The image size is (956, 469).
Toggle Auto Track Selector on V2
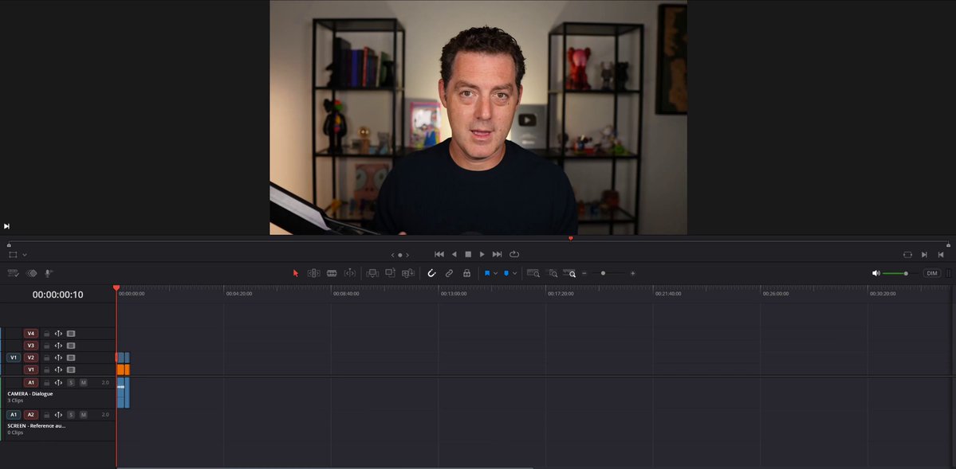coord(58,358)
